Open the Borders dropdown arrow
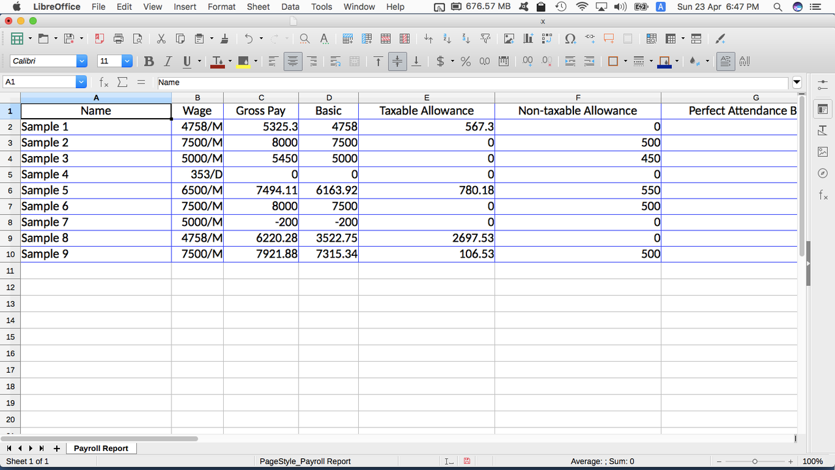Image resolution: width=835 pixels, height=470 pixels. [x=625, y=61]
